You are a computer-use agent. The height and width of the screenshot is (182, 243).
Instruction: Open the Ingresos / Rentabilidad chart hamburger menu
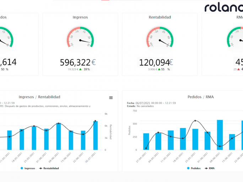(111, 98)
